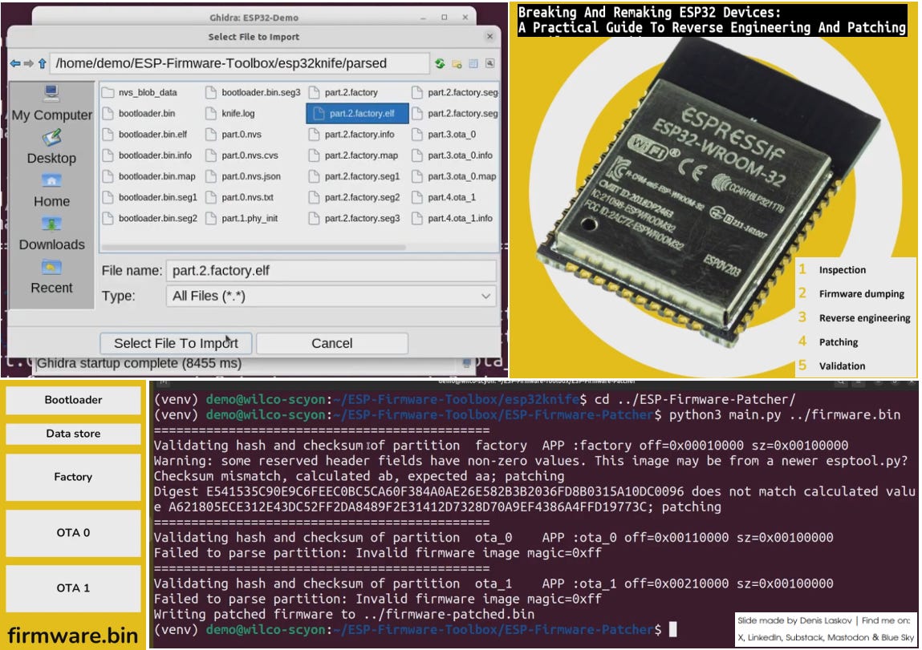Open My Computer shortcut
922x650 pixels.
click(x=51, y=103)
